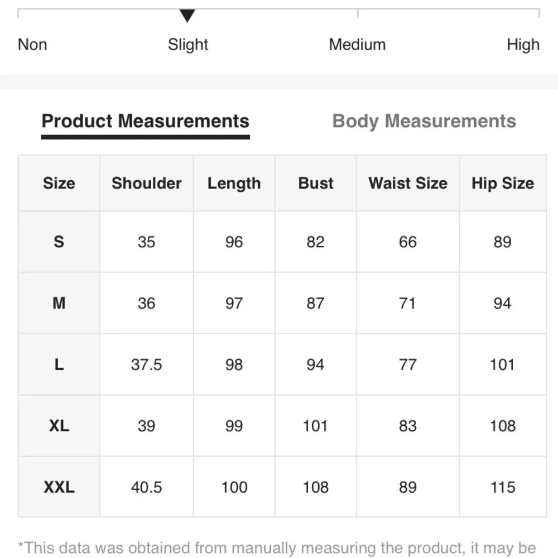Screen dimensions: 558x558
Task: Click the Hip Size column header
Action: tap(503, 183)
